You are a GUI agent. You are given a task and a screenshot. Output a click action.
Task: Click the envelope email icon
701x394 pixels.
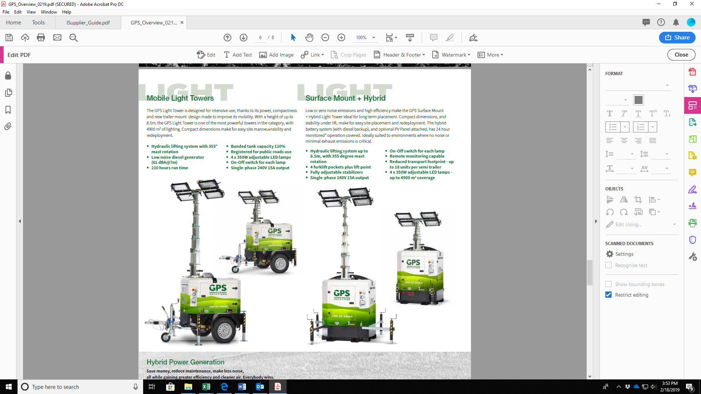57,38
